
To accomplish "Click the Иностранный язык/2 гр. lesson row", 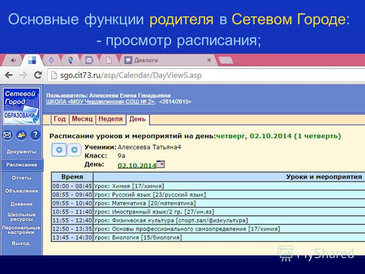I will (229, 212).
